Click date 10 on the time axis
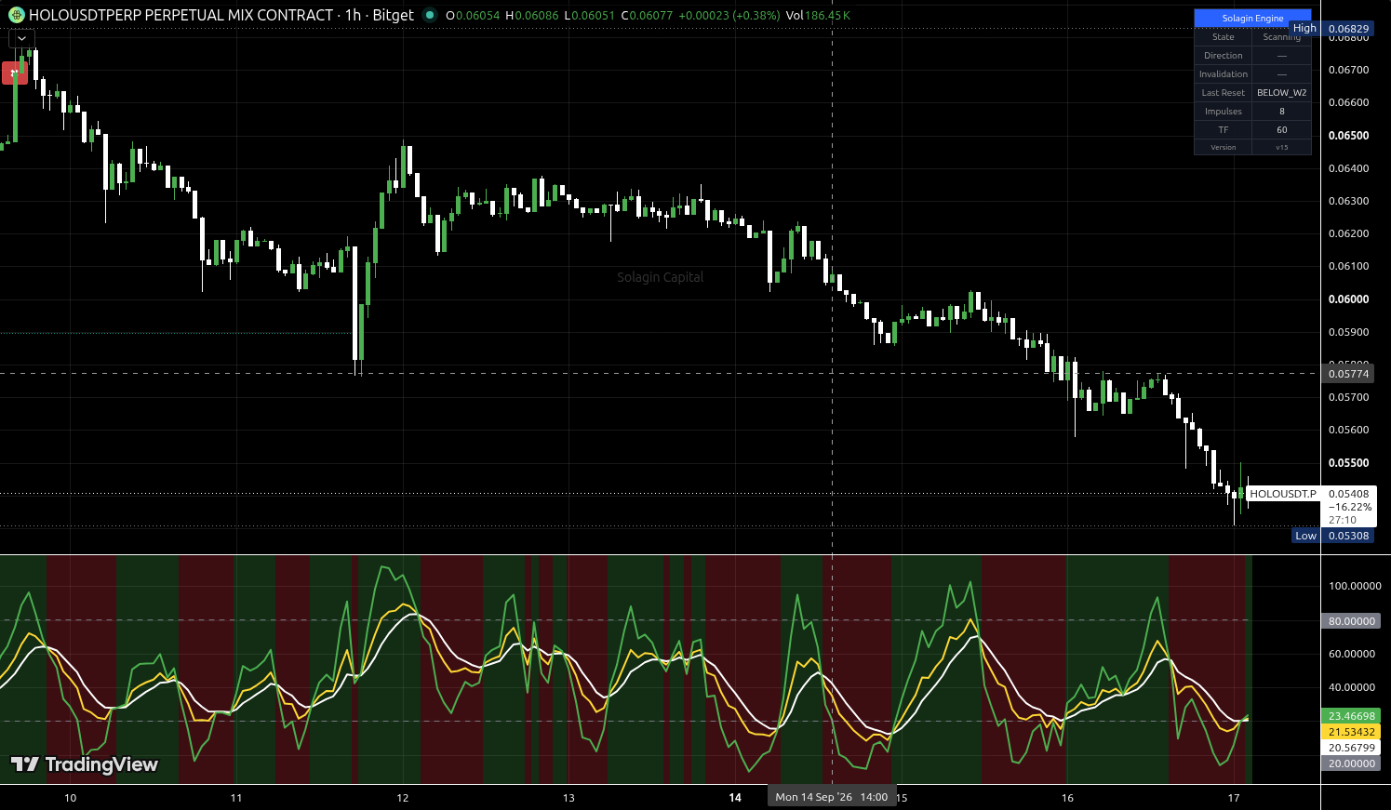Image resolution: width=1391 pixels, height=810 pixels. 70,798
